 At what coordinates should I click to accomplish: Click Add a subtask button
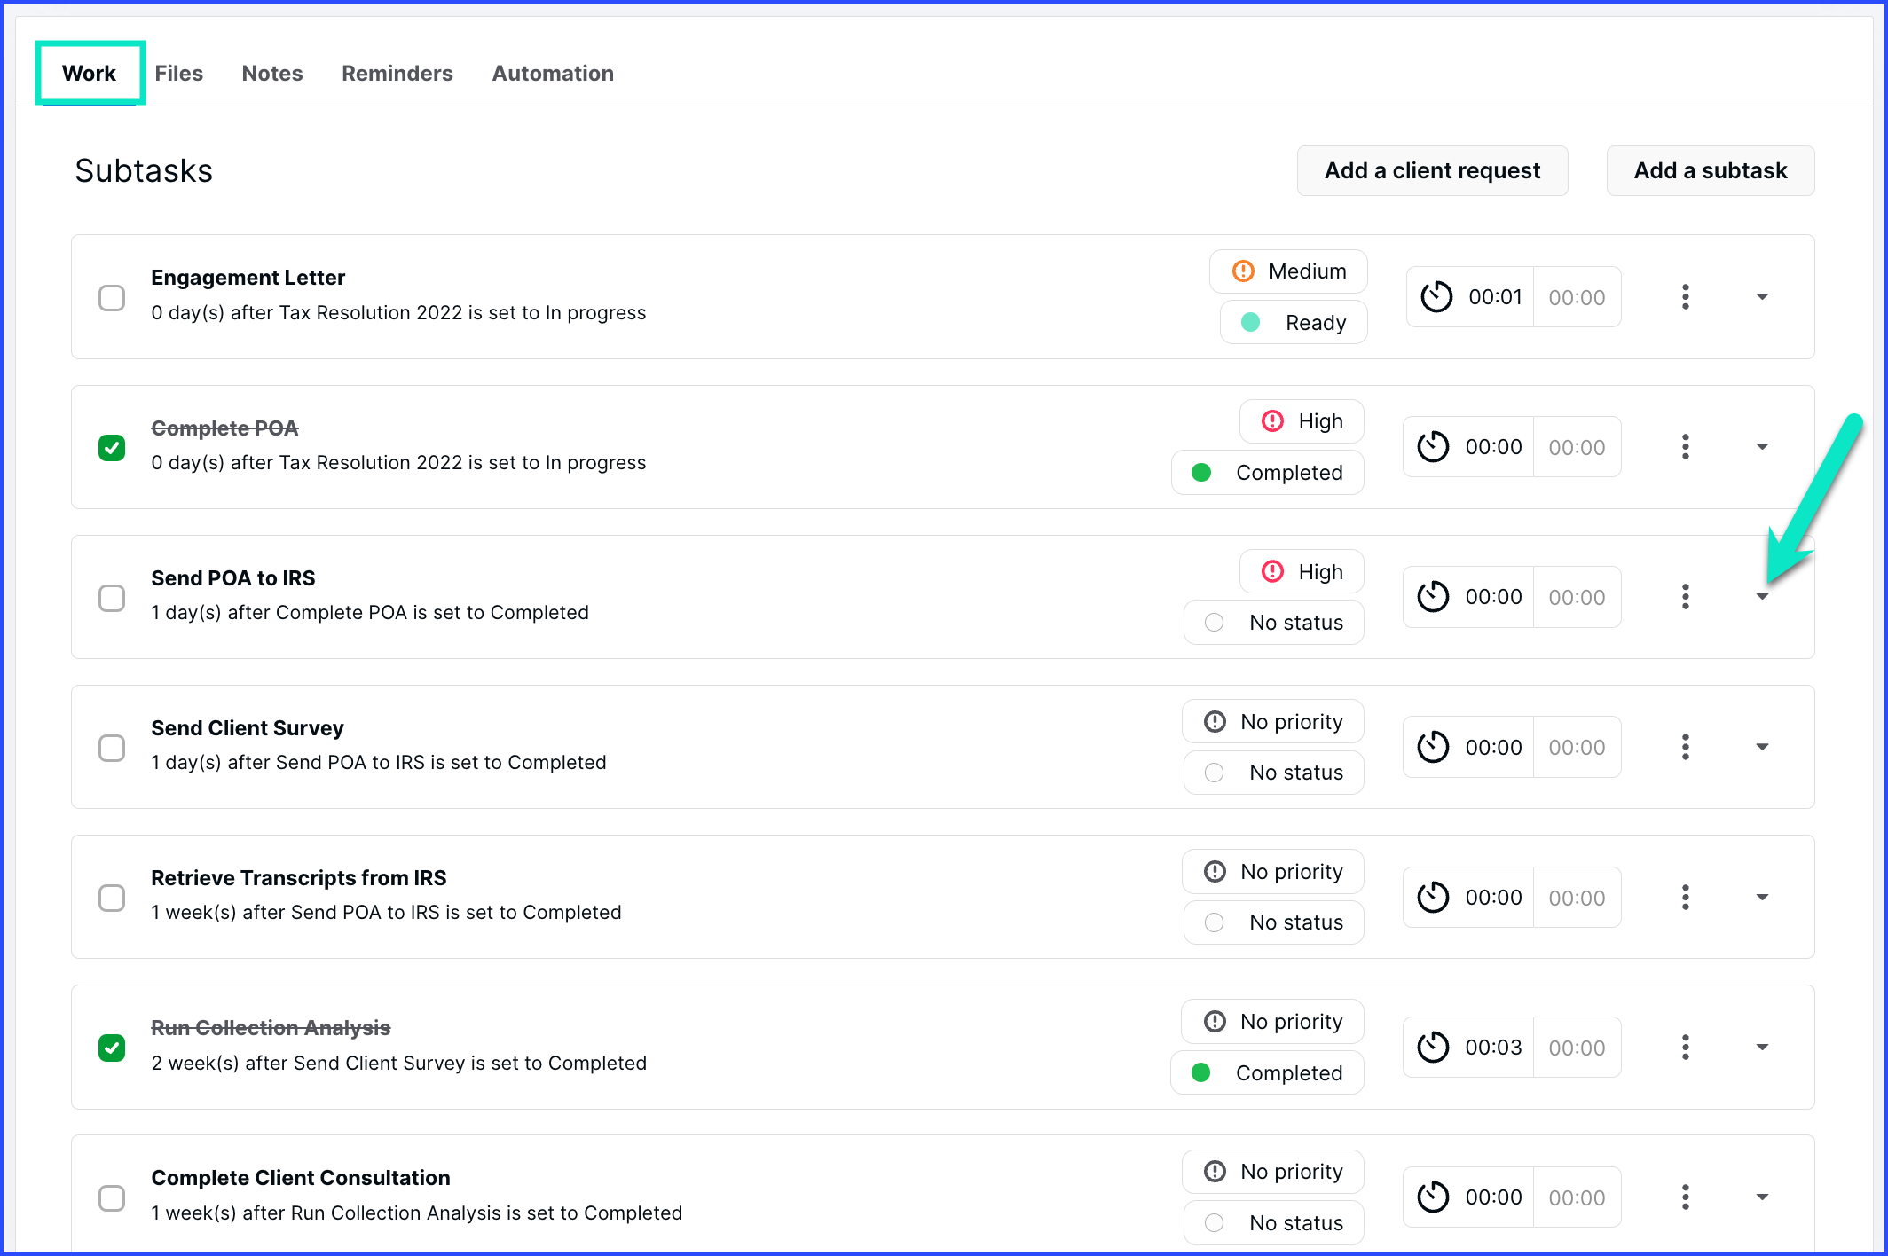tap(1711, 170)
